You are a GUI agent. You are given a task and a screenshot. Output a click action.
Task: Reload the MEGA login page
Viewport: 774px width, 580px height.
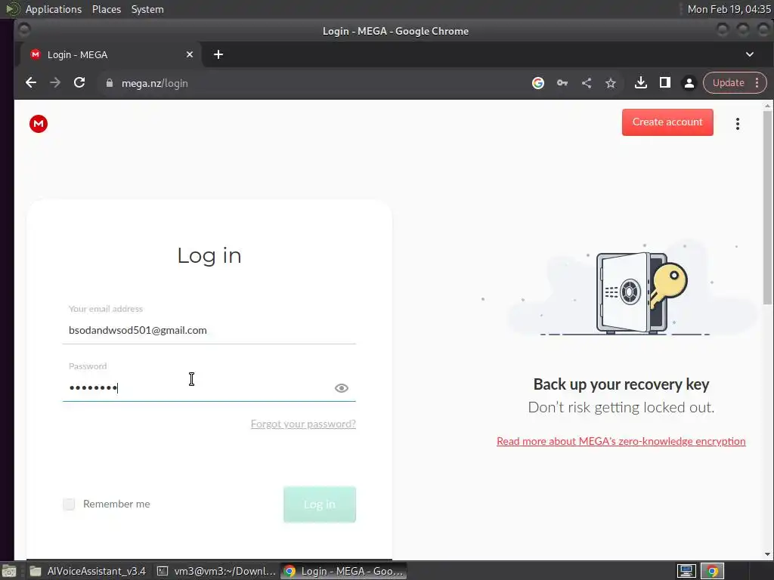pyautogui.click(x=79, y=83)
